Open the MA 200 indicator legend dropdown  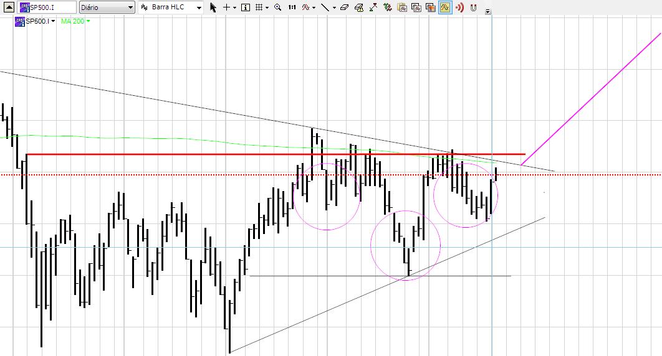pos(89,22)
